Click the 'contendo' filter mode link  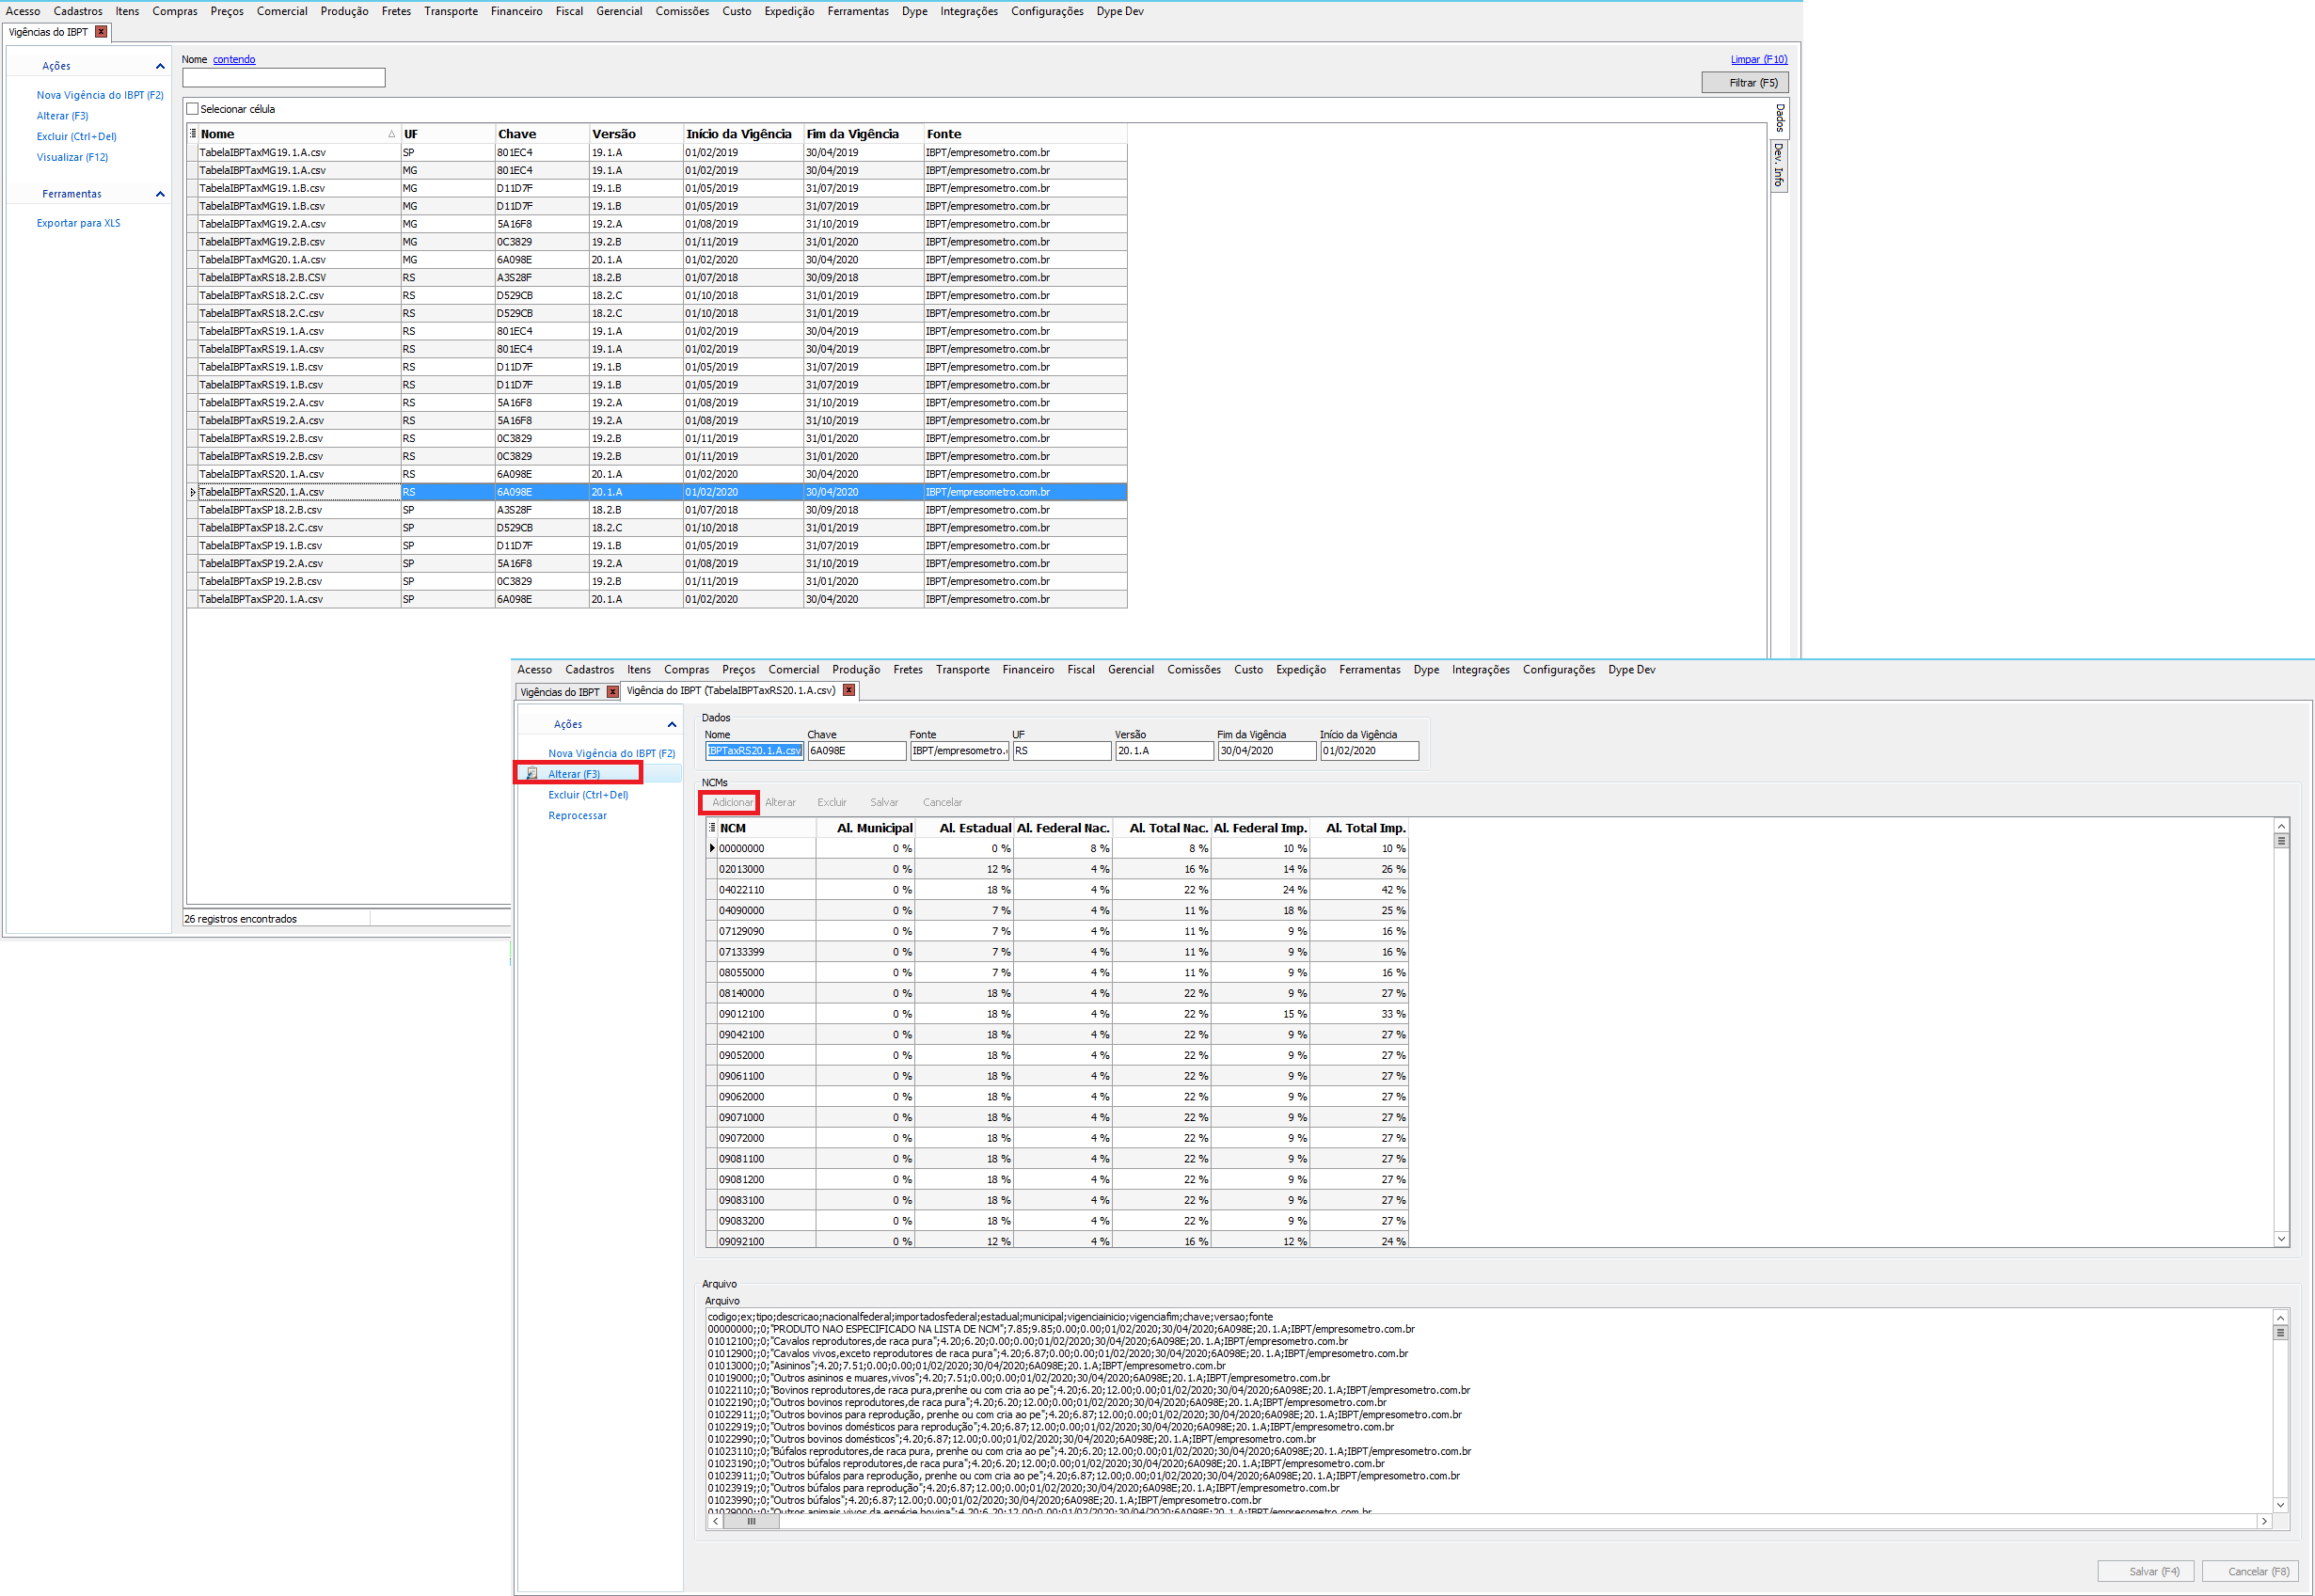tap(234, 59)
